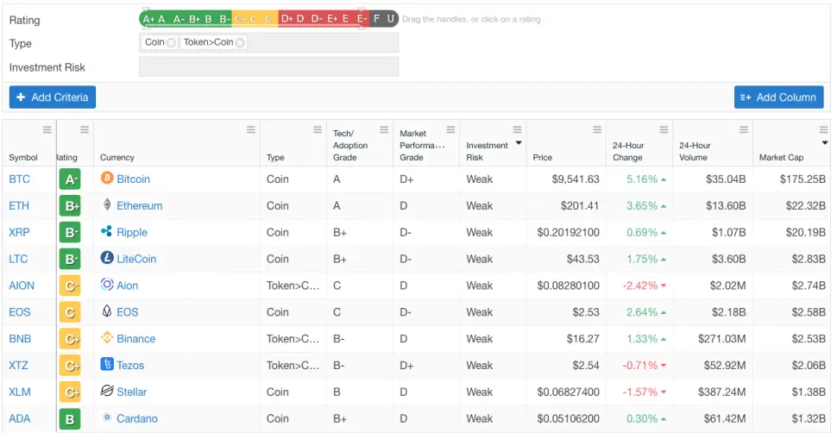Click the Add Criteria button

pyautogui.click(x=53, y=97)
